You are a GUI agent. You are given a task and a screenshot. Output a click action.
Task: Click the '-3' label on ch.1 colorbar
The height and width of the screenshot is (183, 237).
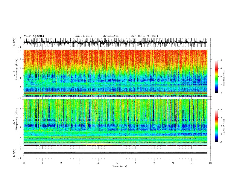(x=221, y=60)
